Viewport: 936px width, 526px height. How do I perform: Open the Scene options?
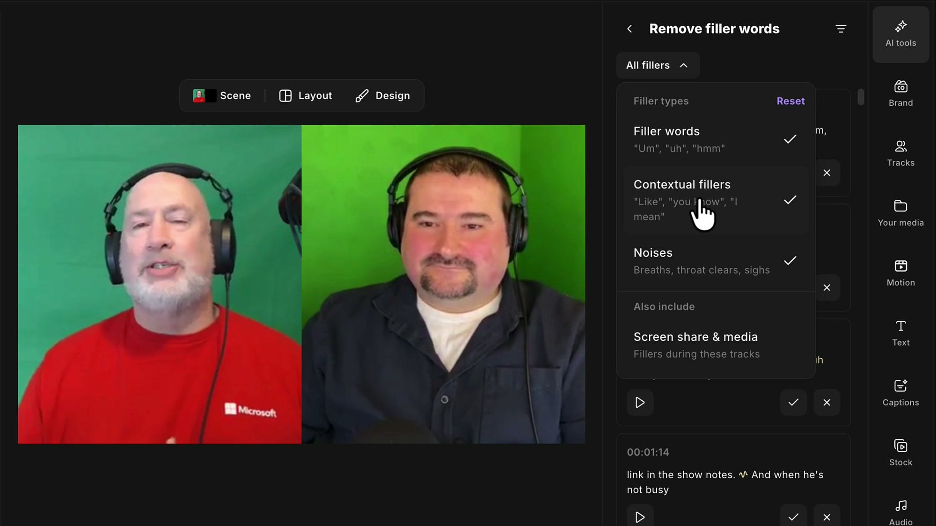[x=222, y=96]
